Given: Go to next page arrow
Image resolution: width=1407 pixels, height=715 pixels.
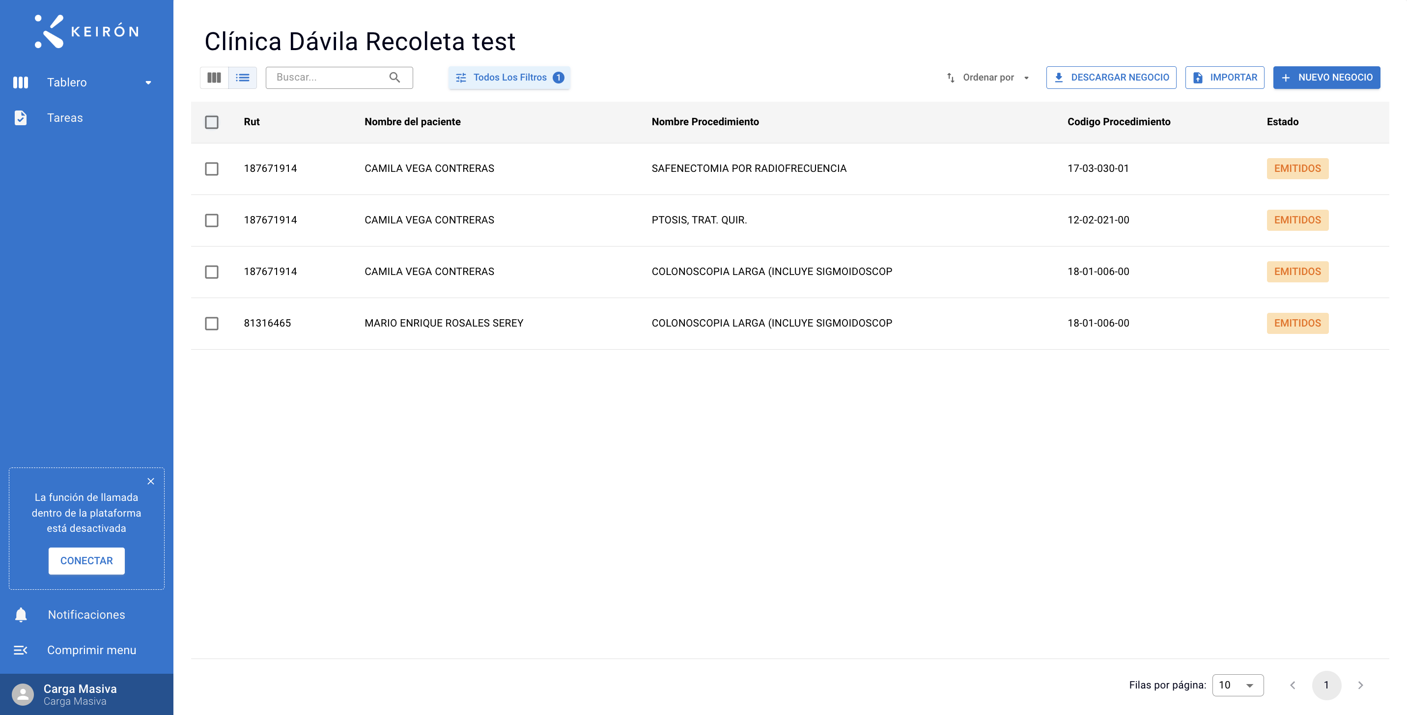Looking at the screenshot, I should tap(1360, 685).
